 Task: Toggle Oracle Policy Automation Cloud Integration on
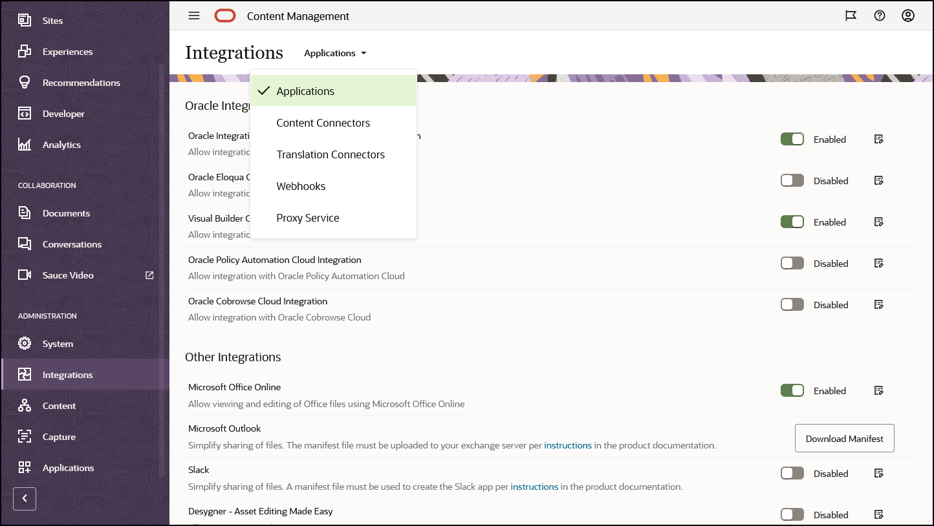click(x=792, y=263)
